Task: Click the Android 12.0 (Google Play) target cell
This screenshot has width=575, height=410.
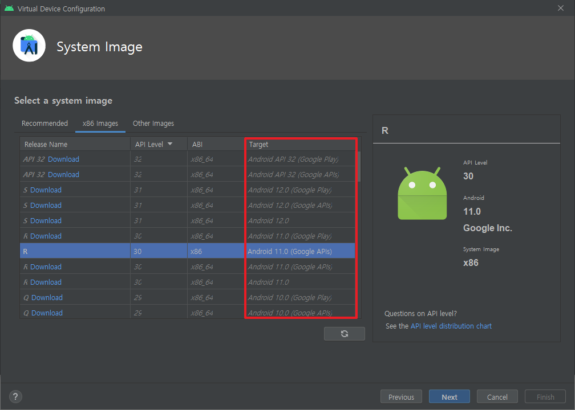Action: (300, 190)
